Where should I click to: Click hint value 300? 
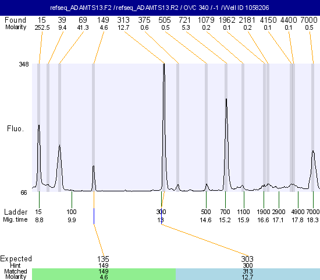pyautogui.click(x=247, y=265)
